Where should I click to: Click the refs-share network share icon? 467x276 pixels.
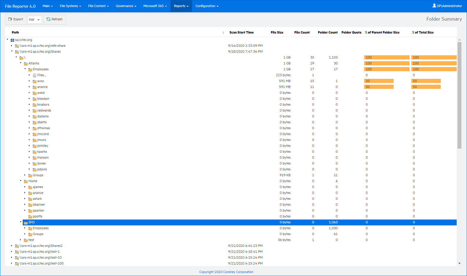click(17, 46)
